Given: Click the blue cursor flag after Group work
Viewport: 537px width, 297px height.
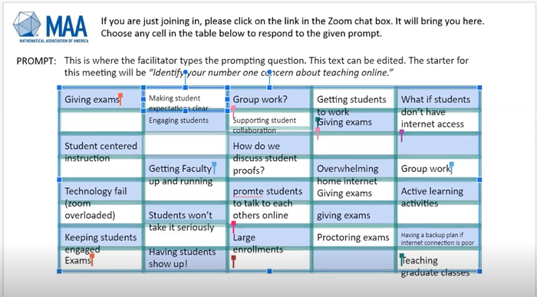Looking at the screenshot, I should [x=451, y=168].
